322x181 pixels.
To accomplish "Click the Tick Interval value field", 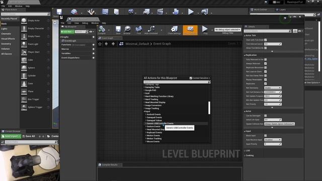I will coord(273,44).
